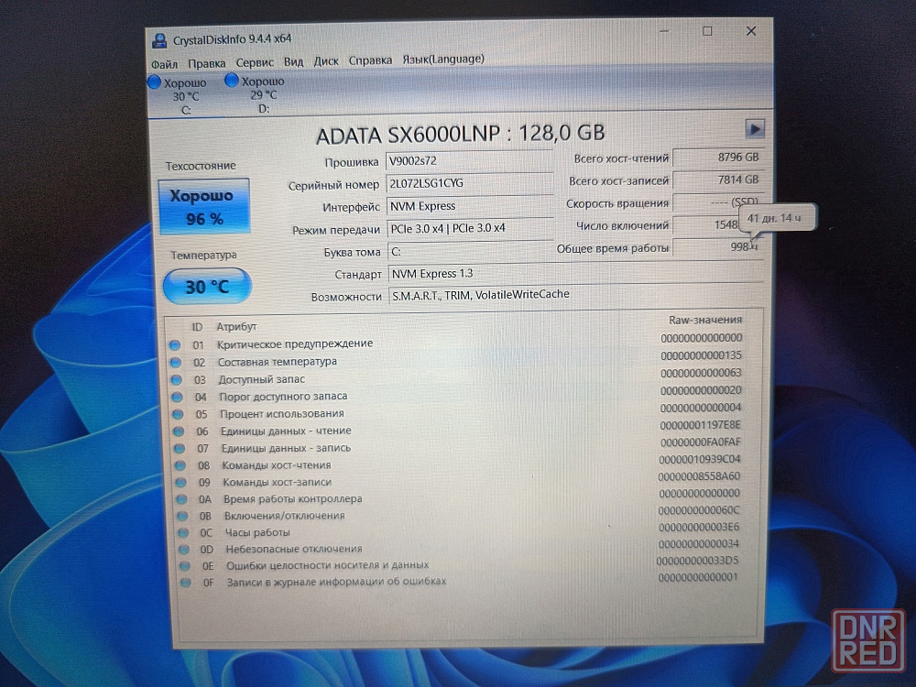The height and width of the screenshot is (687, 916).
Task: Click status dot for Составная температура attribute
Action: [175, 362]
